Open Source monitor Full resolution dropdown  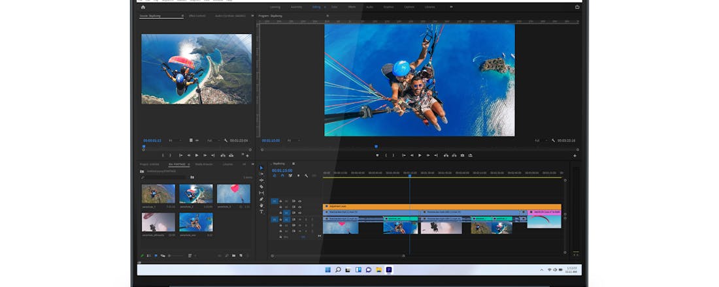[213, 140]
